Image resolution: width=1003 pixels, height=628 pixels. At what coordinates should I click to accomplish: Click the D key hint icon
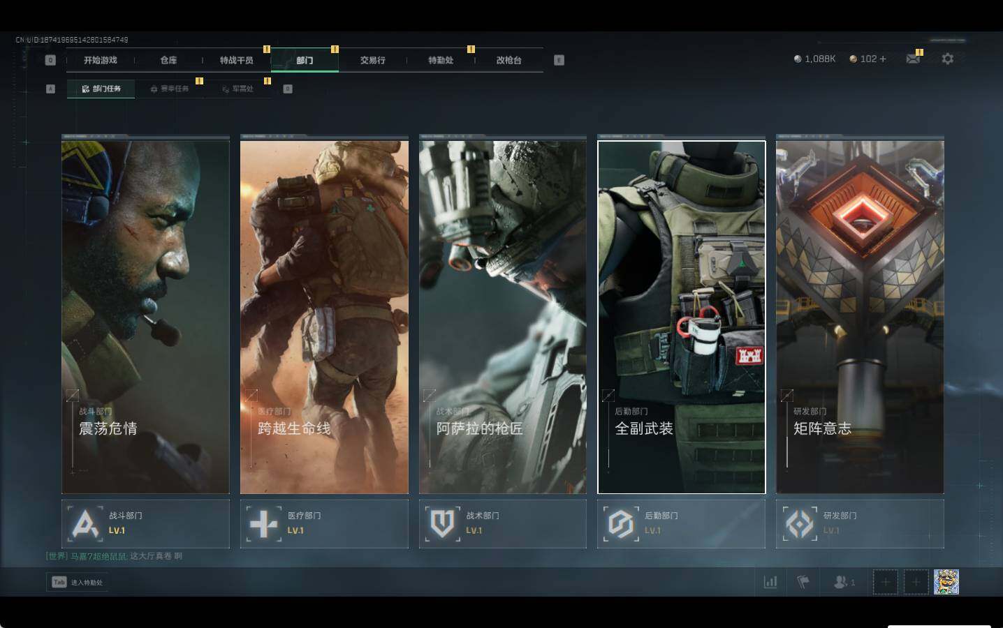point(287,89)
